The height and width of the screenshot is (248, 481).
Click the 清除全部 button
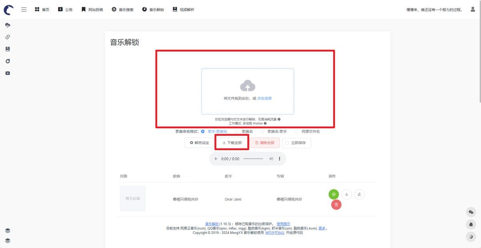coord(265,143)
